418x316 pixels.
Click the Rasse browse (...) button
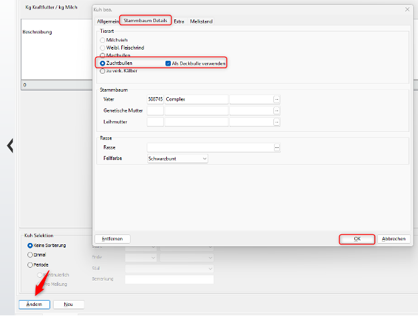[x=277, y=147]
